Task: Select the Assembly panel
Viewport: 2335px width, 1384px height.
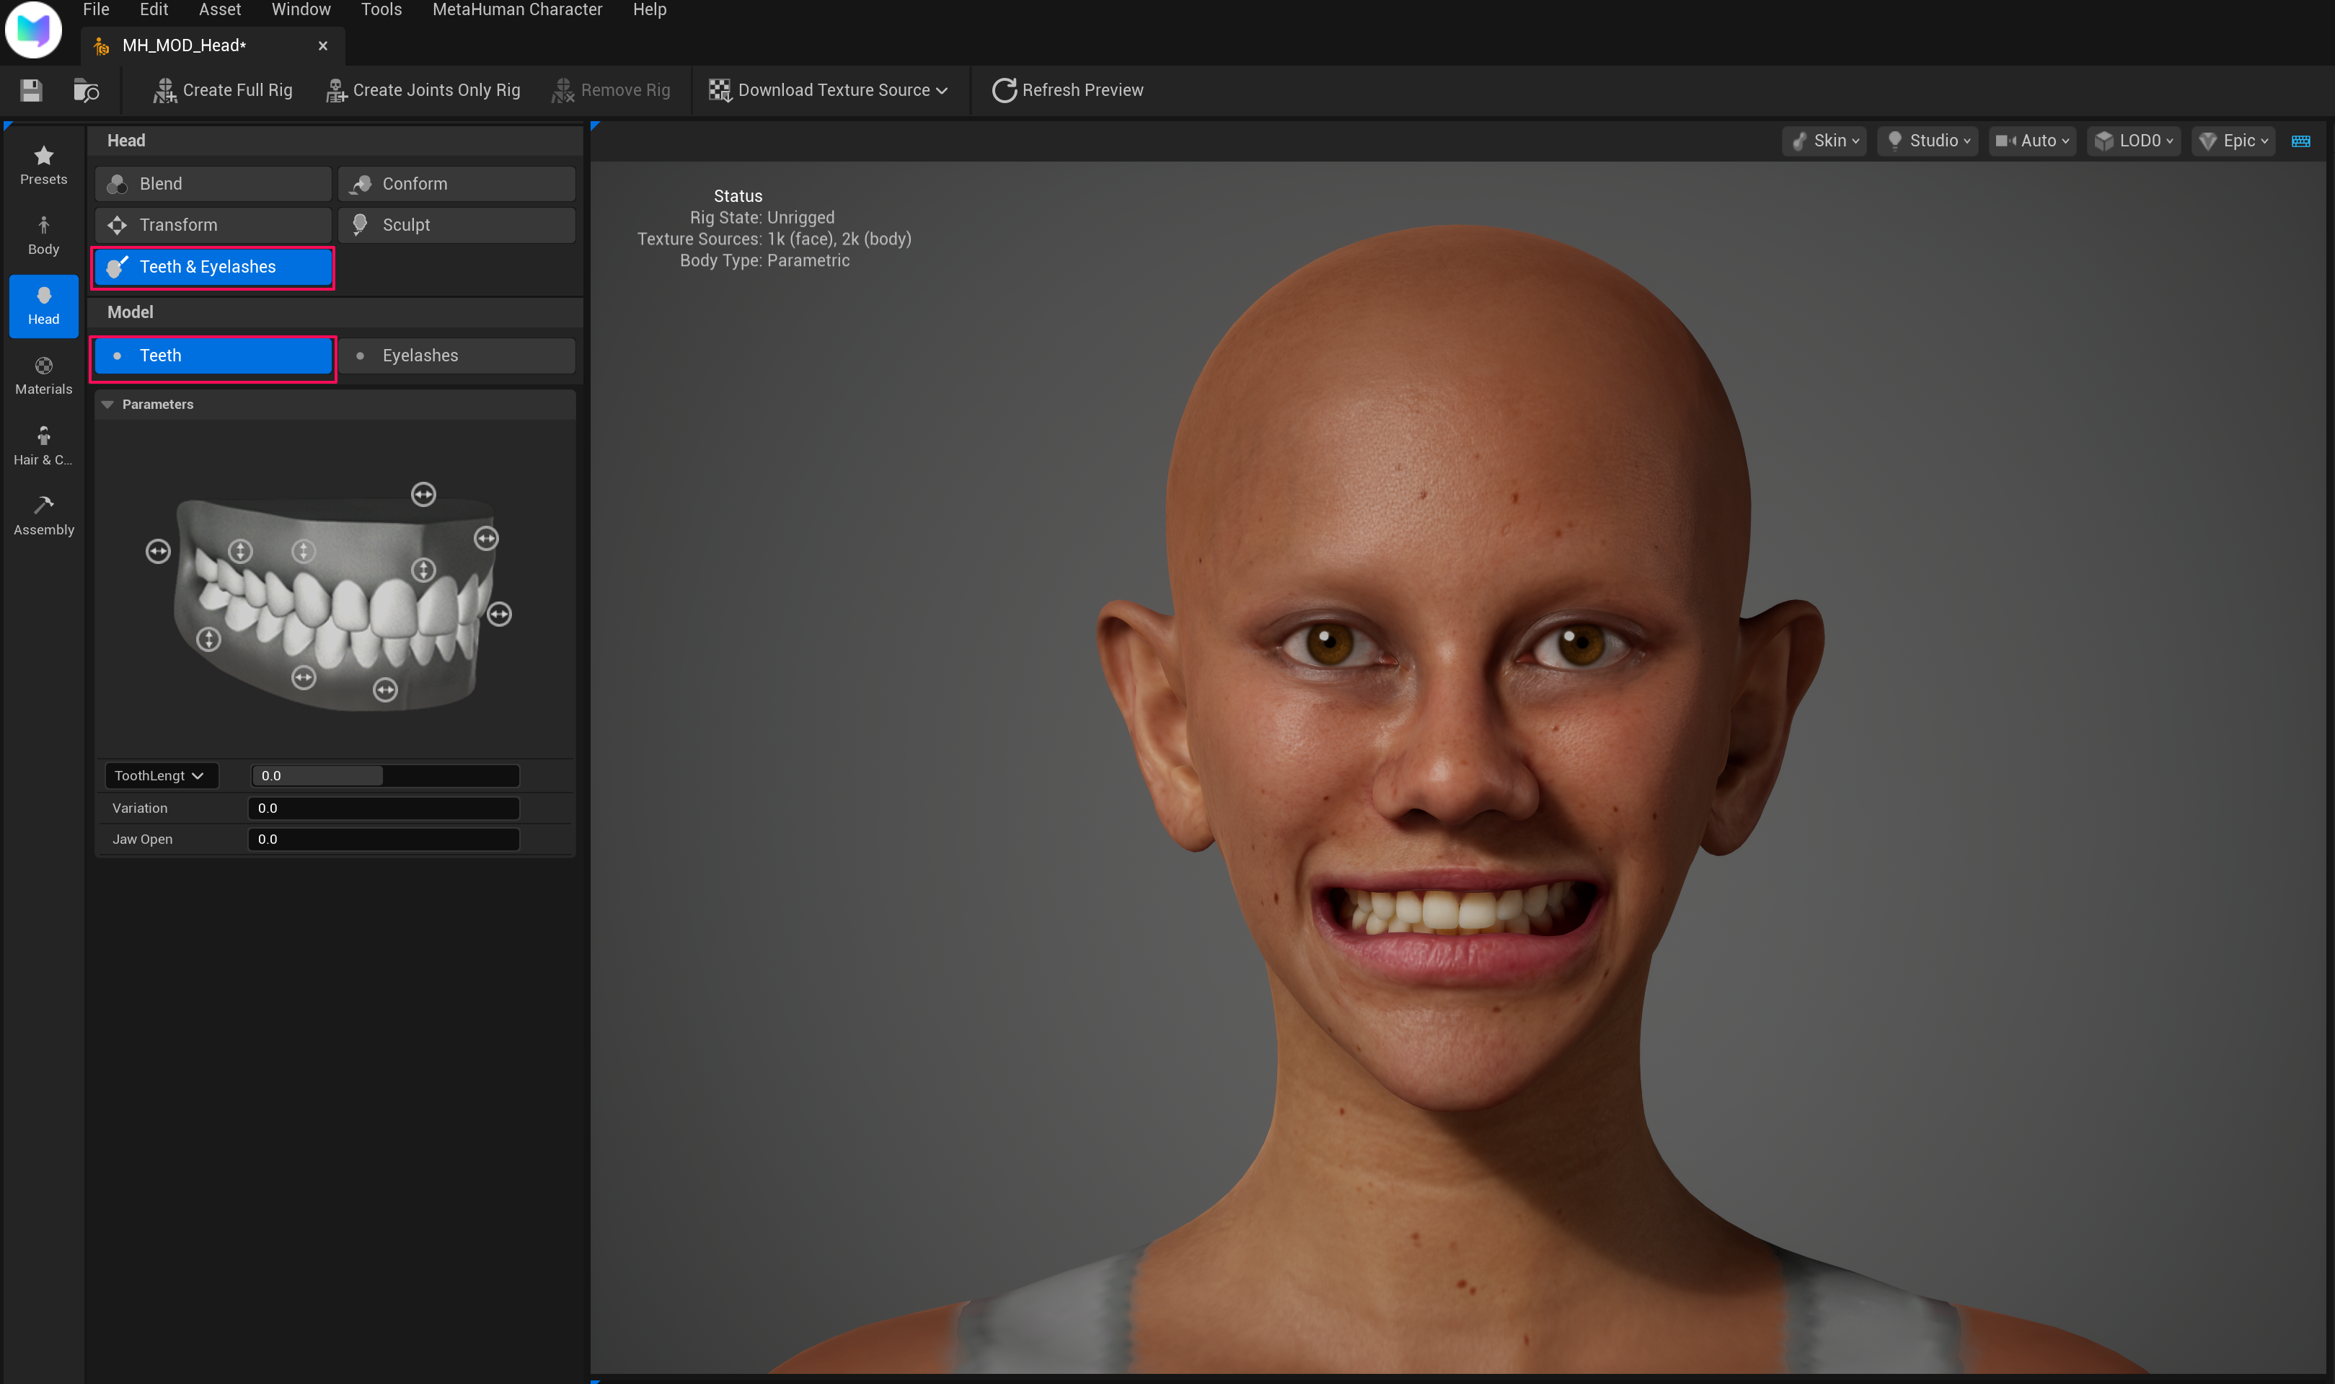Action: [x=43, y=516]
